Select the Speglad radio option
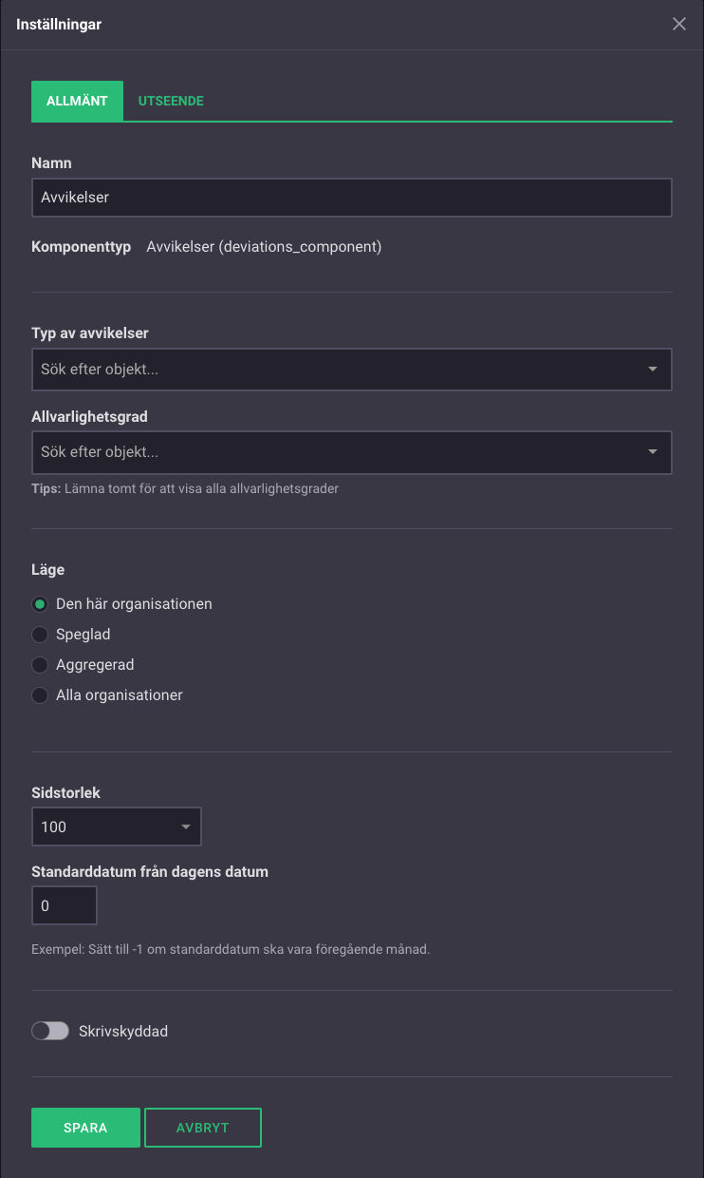Screen dimensions: 704x1178 coord(40,635)
